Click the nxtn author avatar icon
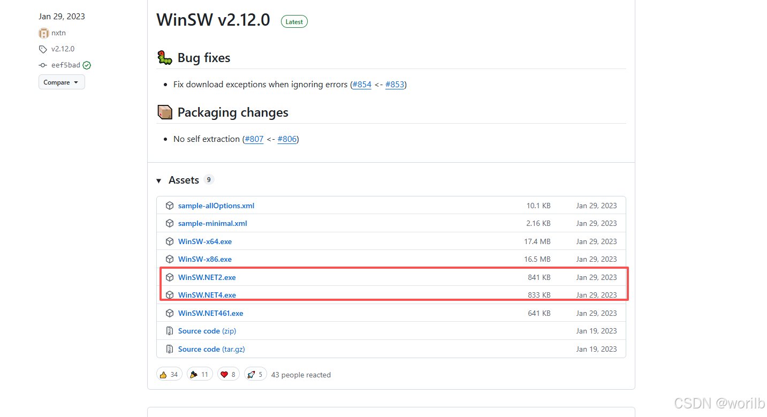 tap(43, 33)
